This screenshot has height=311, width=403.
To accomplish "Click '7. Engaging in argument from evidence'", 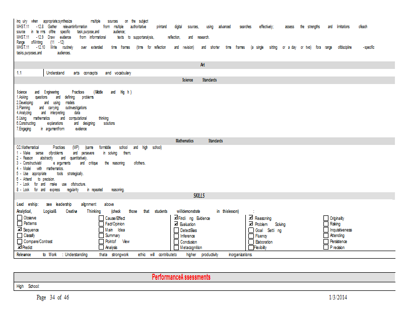I will coord(52,129).
